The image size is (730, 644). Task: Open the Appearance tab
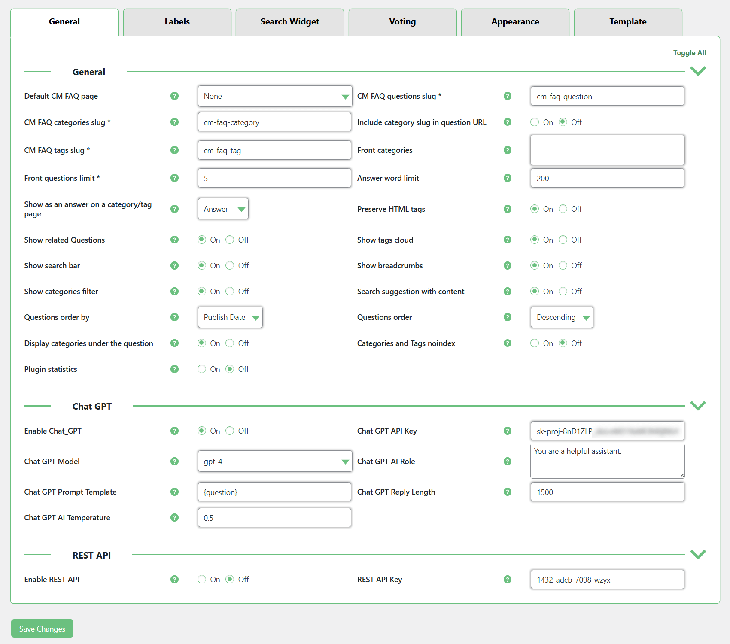point(515,22)
